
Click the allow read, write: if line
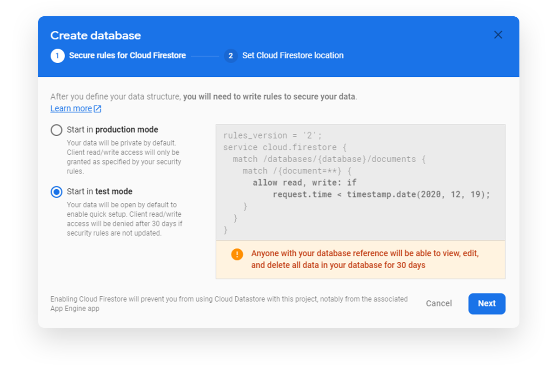click(305, 182)
